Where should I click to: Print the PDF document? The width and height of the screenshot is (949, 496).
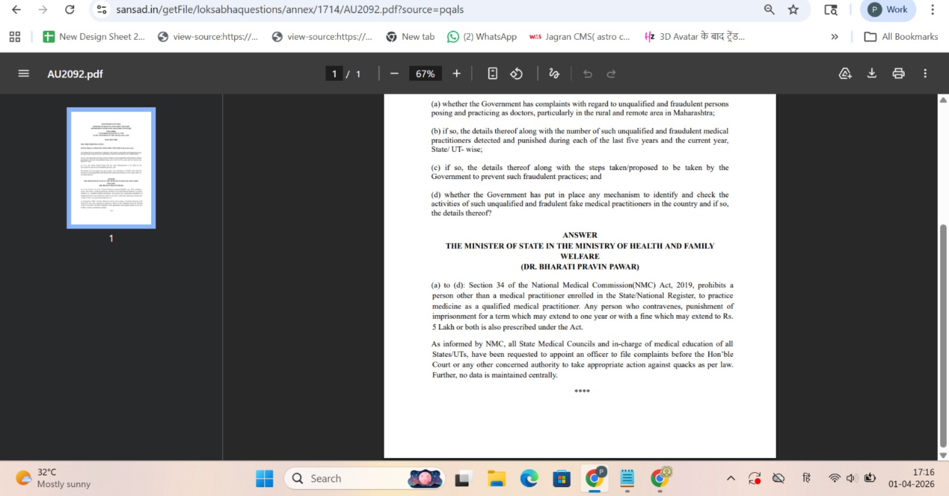point(899,73)
